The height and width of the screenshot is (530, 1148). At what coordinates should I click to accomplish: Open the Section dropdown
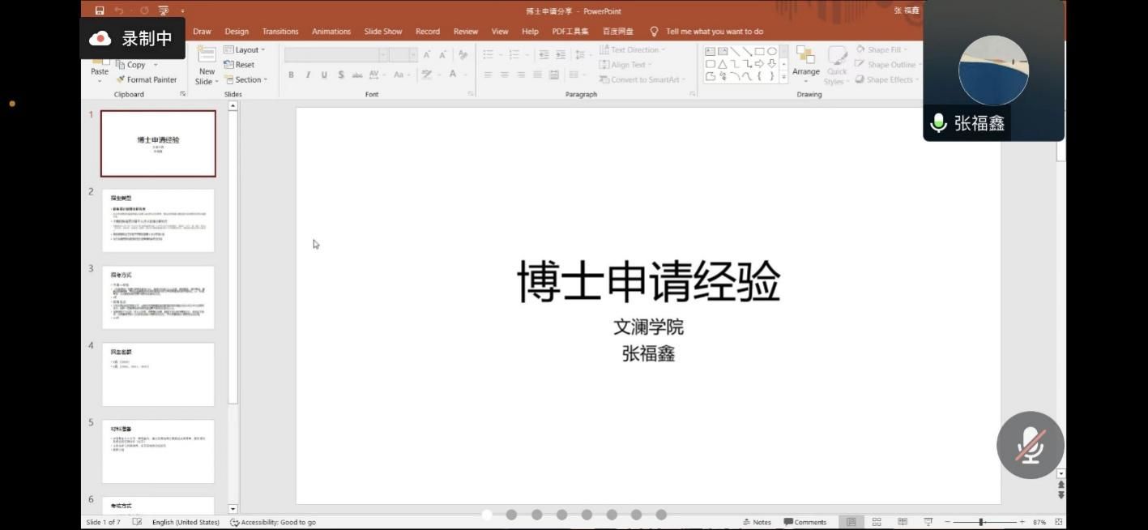(246, 79)
